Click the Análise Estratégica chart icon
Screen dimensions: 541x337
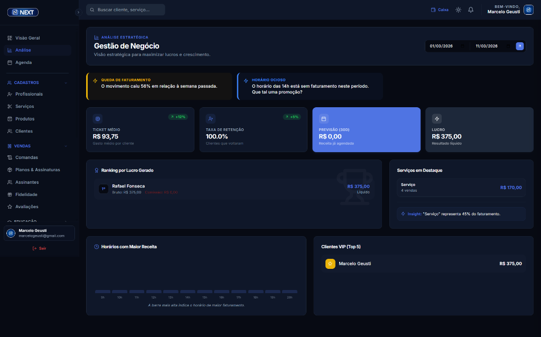tap(97, 38)
